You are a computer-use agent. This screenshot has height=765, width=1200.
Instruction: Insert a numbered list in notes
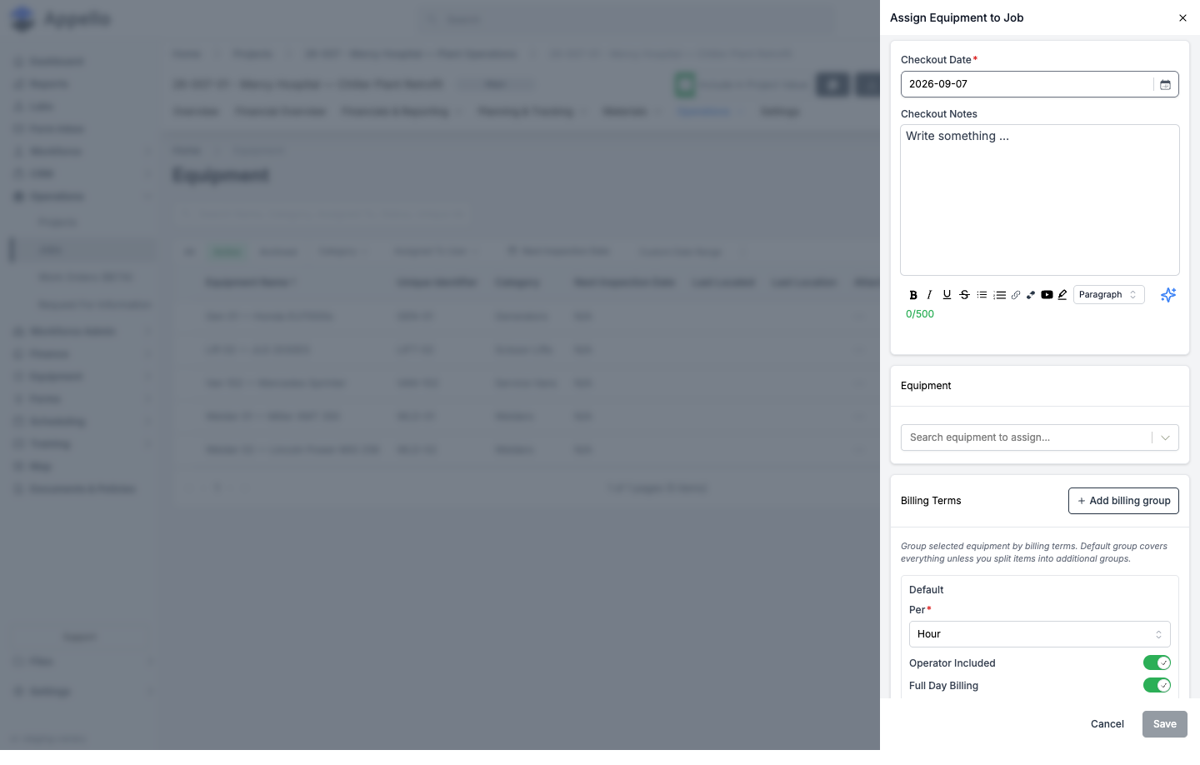pyautogui.click(x=999, y=295)
